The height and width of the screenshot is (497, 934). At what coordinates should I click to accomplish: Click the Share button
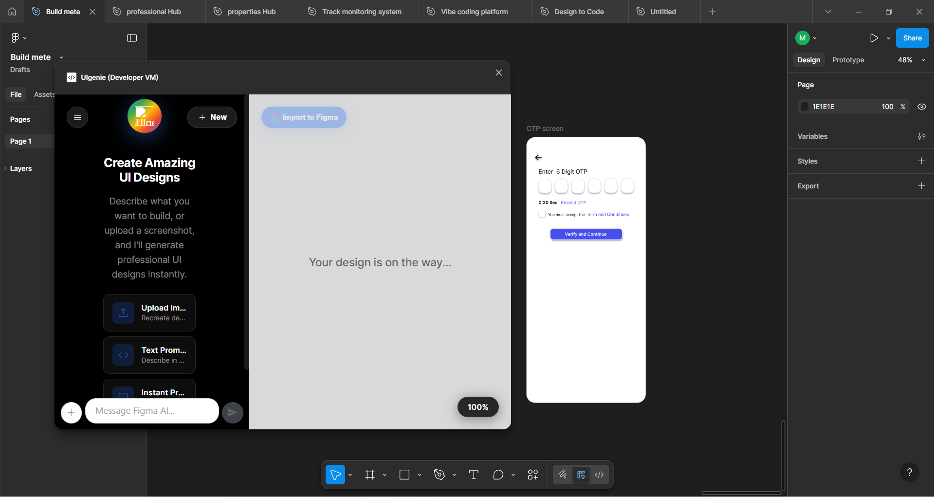(x=912, y=38)
